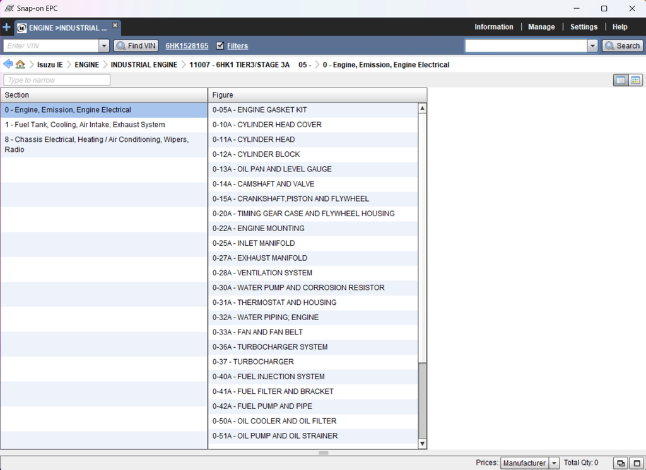Screen dimensions: 646x470
Task: Toggle the Filters checkbox
Action: (220, 46)
